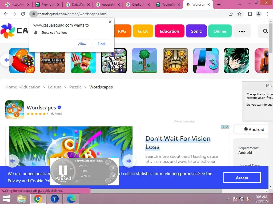Bookmark this page with star
Screen dimensions: 273x204
click(x=239, y=14)
